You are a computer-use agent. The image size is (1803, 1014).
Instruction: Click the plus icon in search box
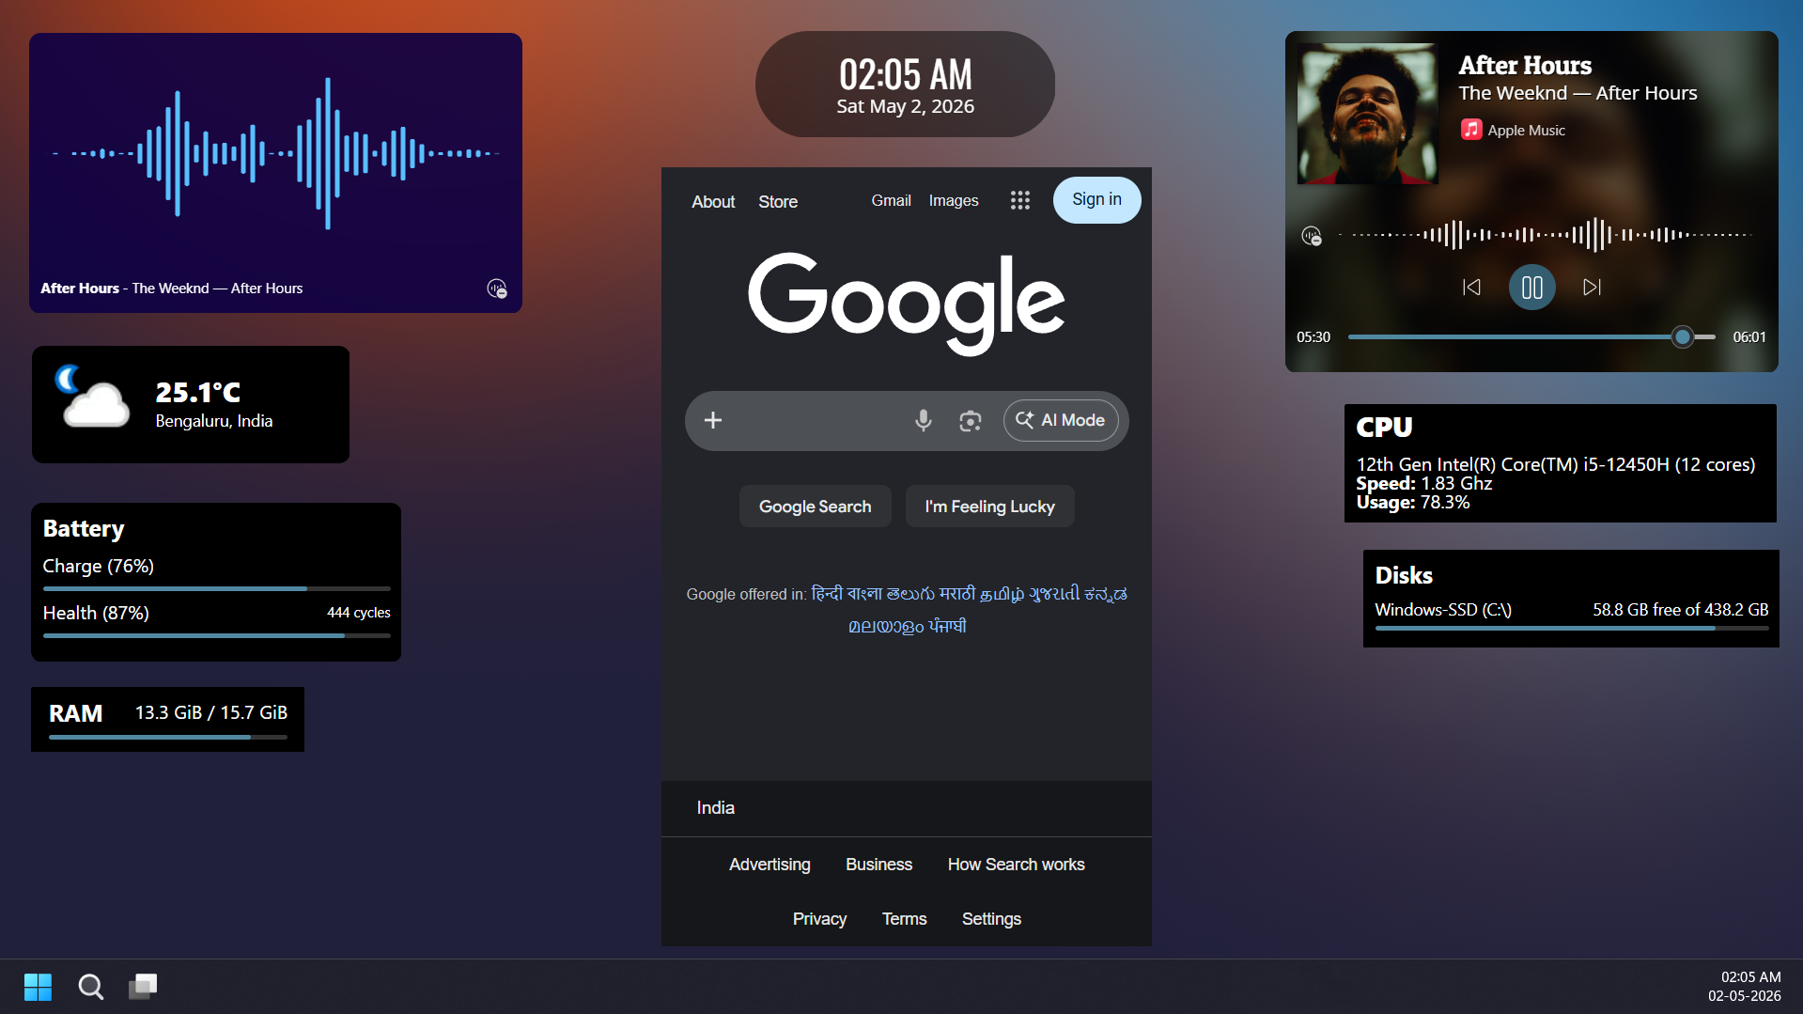point(713,420)
